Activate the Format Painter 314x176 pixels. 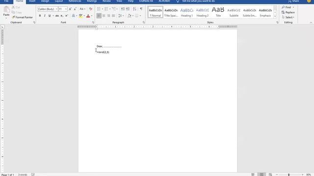(22, 18)
